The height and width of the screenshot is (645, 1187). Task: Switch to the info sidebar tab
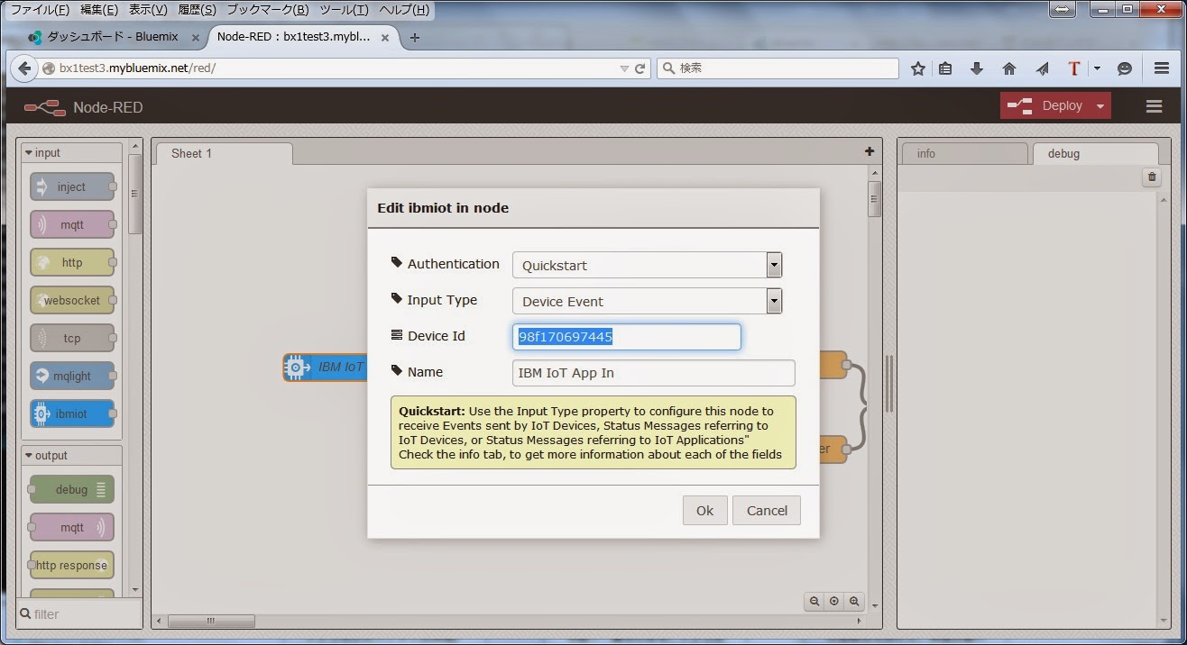click(x=965, y=153)
